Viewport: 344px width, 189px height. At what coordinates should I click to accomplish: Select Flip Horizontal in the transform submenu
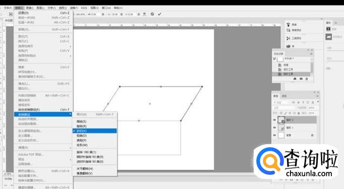[85, 169]
